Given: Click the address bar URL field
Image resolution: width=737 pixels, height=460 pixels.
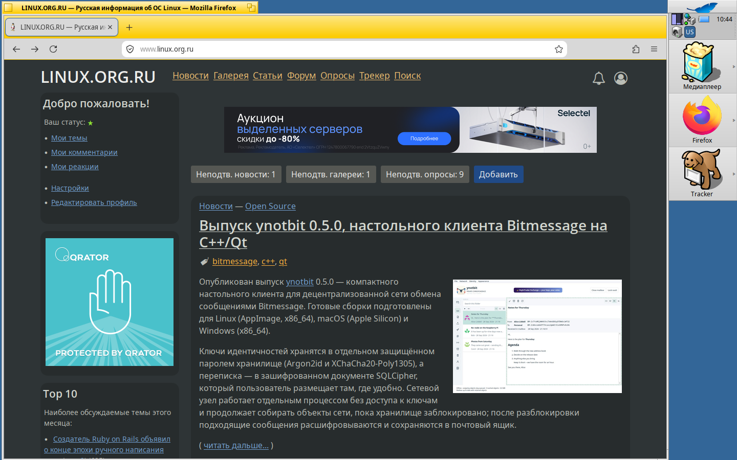Looking at the screenshot, I should coord(344,49).
